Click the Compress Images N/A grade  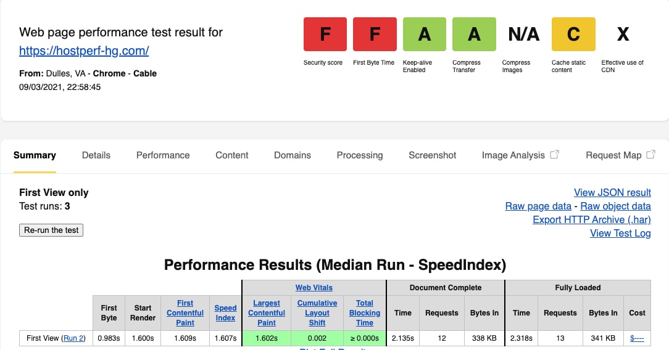[523, 34]
